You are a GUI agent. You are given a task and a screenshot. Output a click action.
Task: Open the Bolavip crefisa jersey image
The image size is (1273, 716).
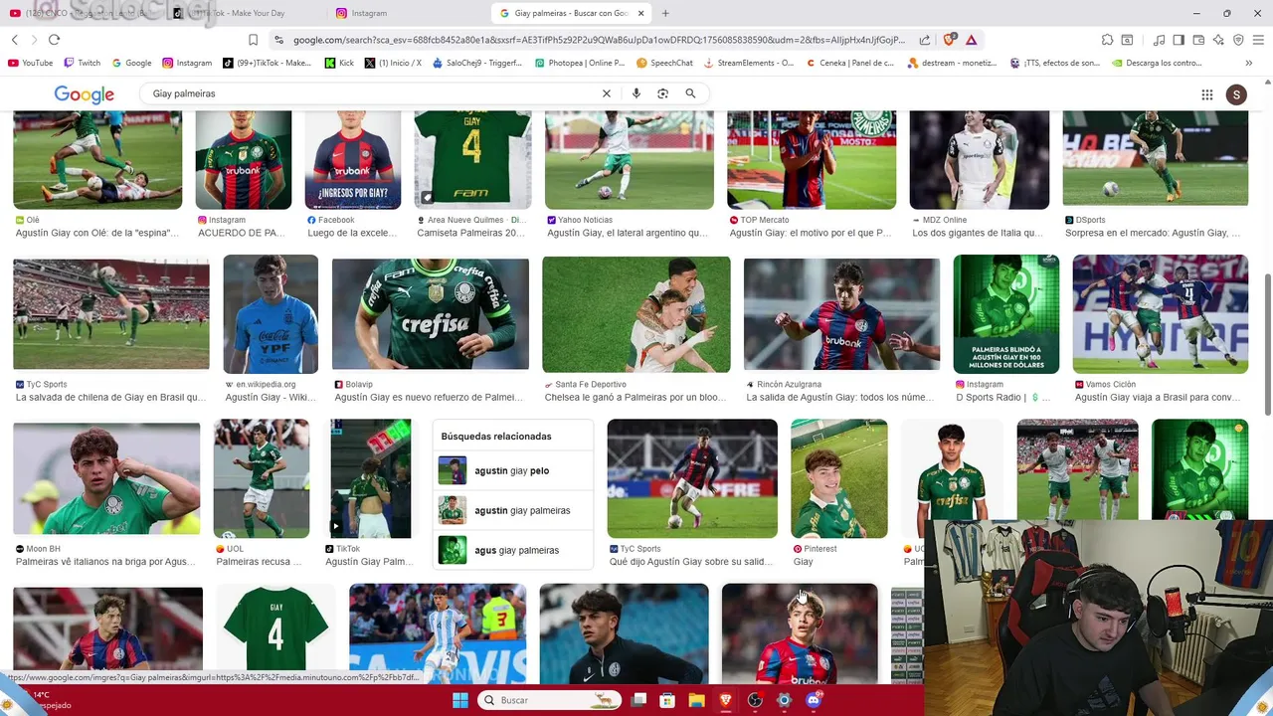pyautogui.click(x=430, y=314)
